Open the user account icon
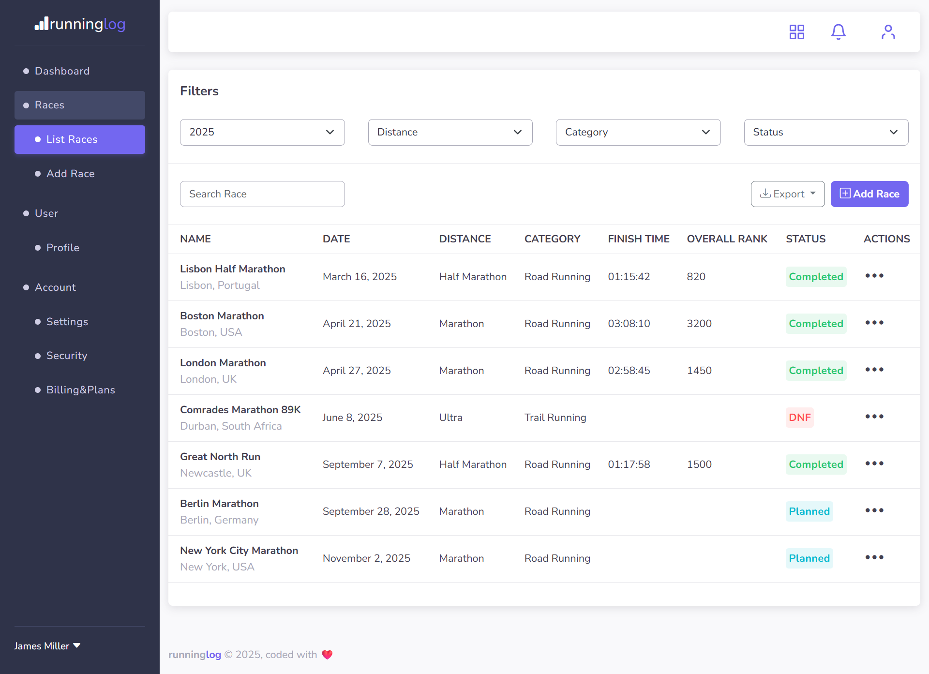The width and height of the screenshot is (929, 674). (x=888, y=32)
